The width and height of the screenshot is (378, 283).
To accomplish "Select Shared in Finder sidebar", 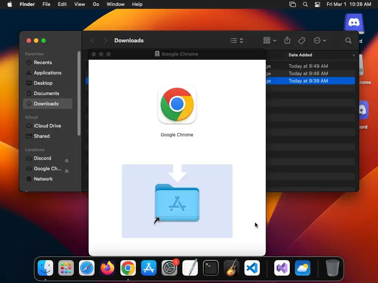I will pyautogui.click(x=48, y=136).
